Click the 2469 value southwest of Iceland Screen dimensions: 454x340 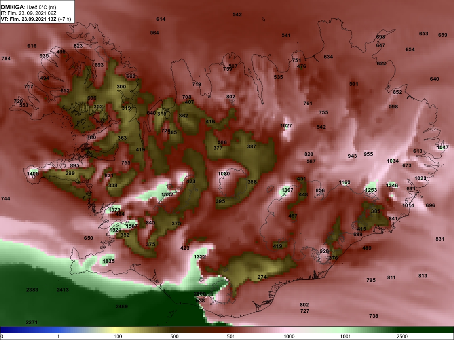point(121,306)
